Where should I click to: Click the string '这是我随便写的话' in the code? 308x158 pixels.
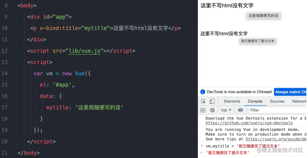tap(99, 108)
